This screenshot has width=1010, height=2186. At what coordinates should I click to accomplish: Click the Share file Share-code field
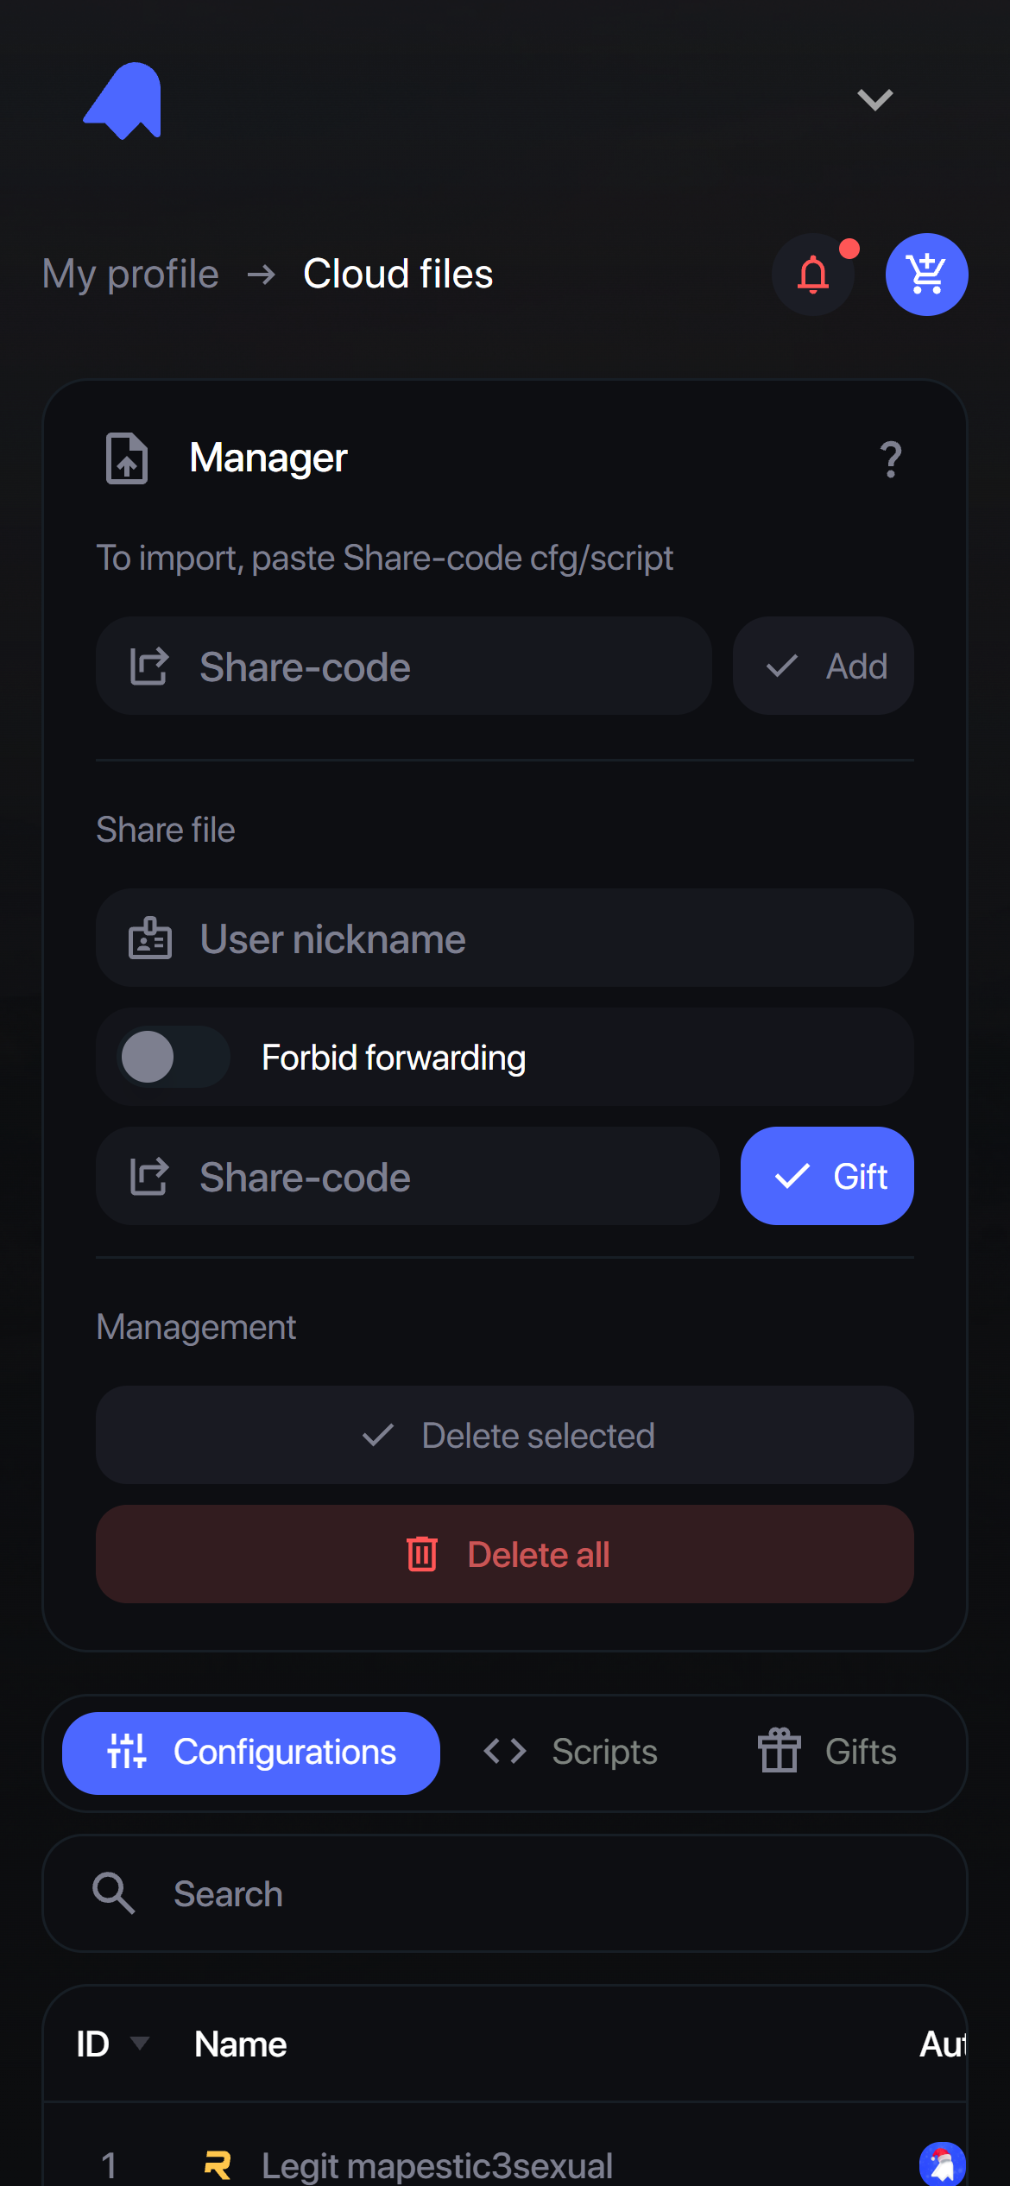(407, 1177)
